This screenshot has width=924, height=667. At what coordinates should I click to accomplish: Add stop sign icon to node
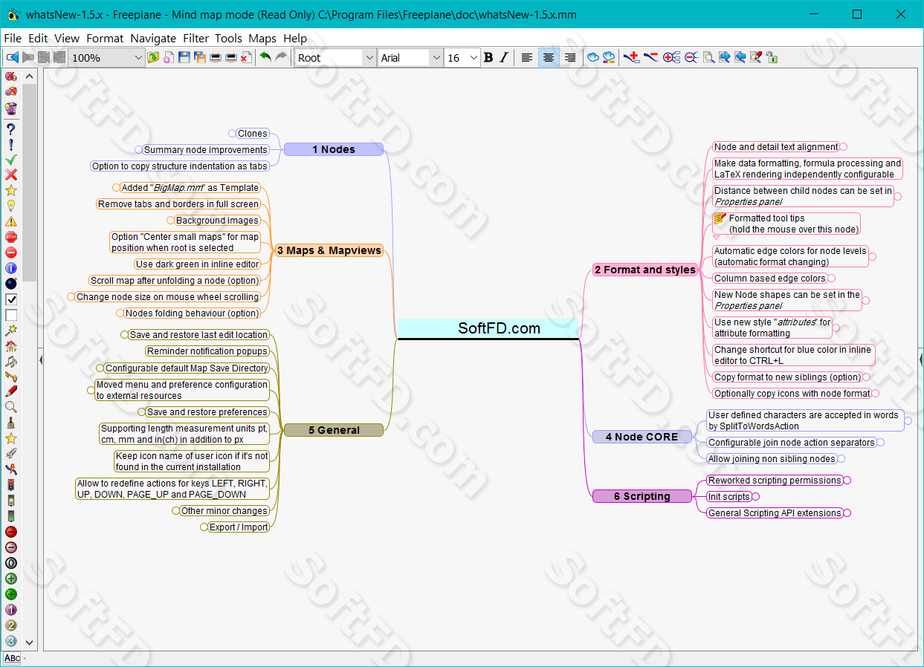[x=10, y=237]
